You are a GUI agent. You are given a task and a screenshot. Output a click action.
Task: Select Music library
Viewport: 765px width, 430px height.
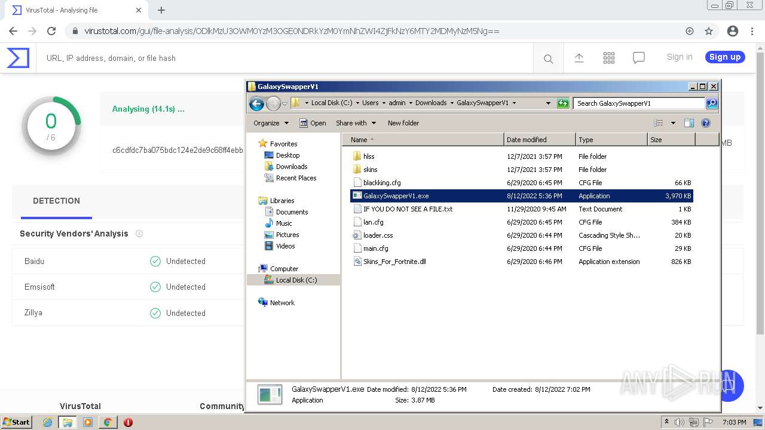[279, 223]
